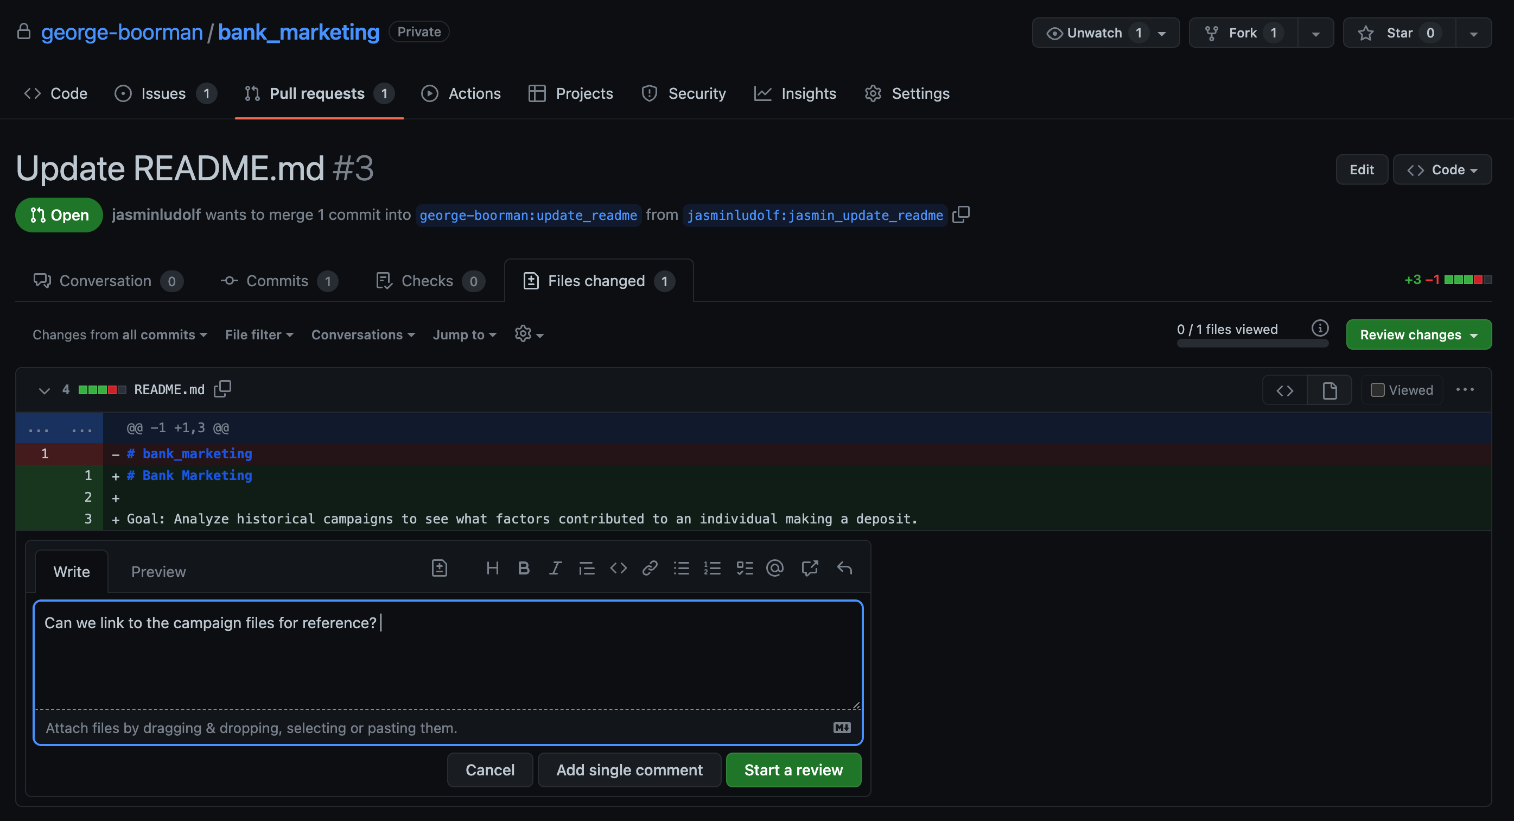Copy the README.md file path
Screen dimensions: 1514x821
222,389
